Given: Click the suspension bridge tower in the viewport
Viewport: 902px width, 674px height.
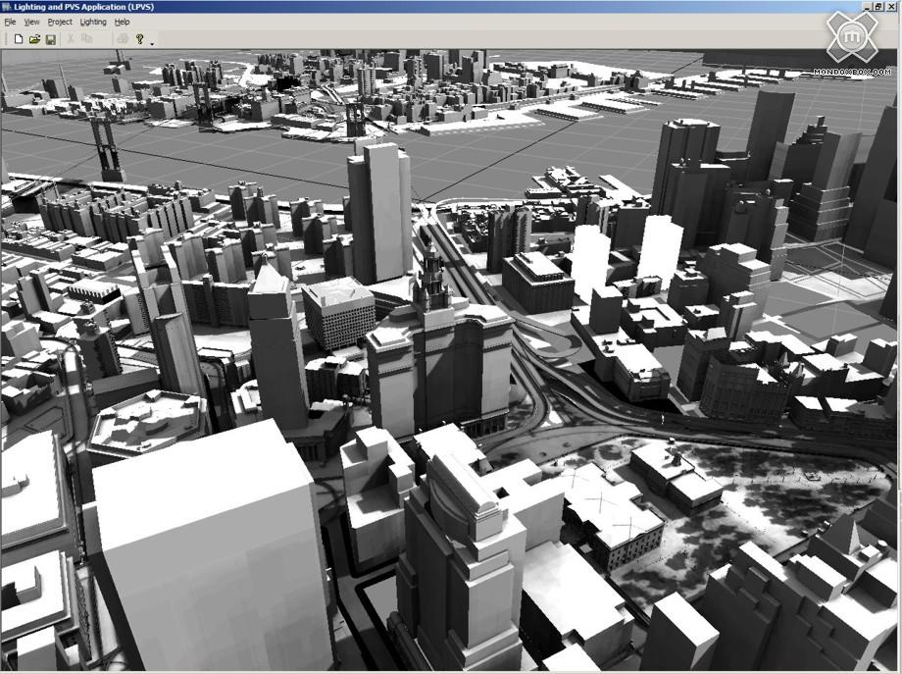Looking at the screenshot, I should point(103,147).
